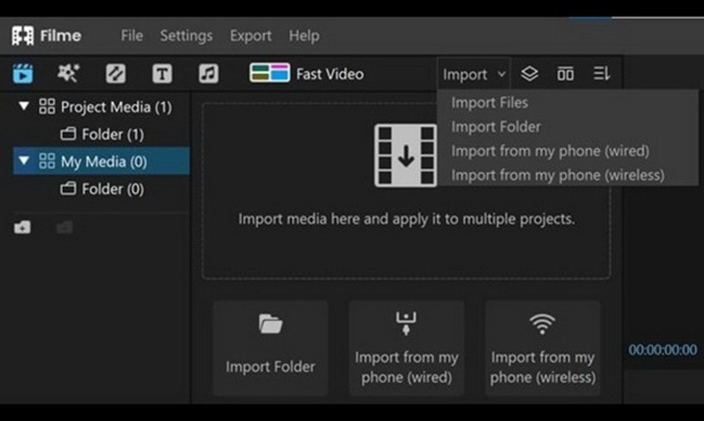Click the Folder (0) folder icon
Screen dimensions: 704x421
tap(69, 188)
